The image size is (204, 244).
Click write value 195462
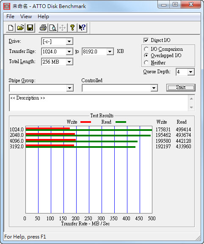click(x=163, y=135)
